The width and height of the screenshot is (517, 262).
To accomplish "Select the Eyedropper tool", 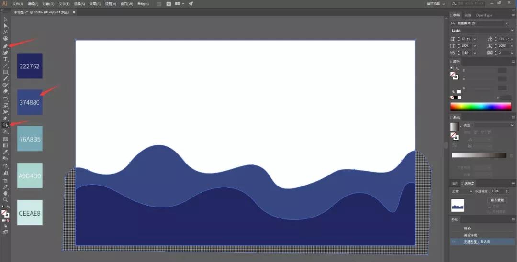I will click(5, 153).
